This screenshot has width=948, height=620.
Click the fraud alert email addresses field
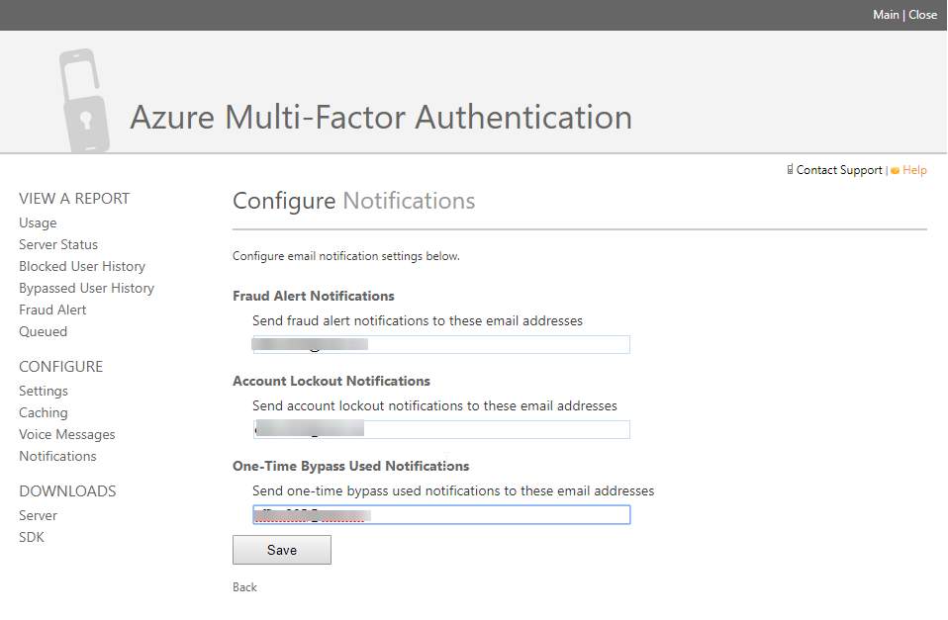click(440, 344)
